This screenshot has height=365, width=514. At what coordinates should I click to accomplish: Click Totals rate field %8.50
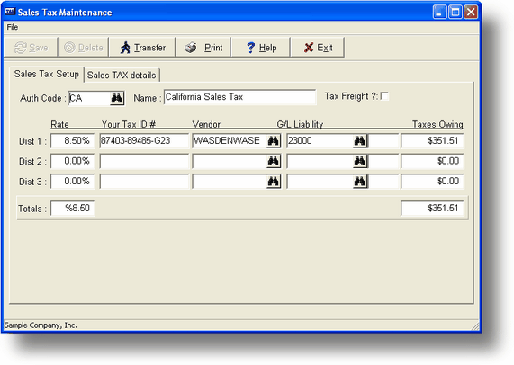click(72, 209)
